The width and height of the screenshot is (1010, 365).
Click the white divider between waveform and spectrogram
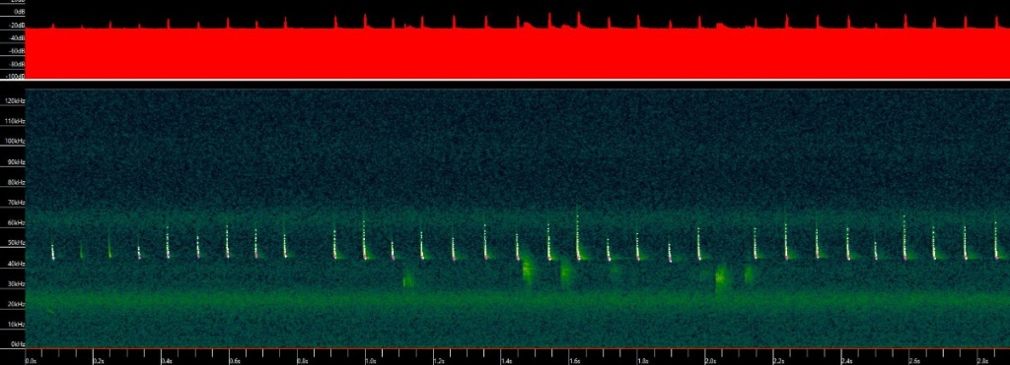pyautogui.click(x=505, y=81)
